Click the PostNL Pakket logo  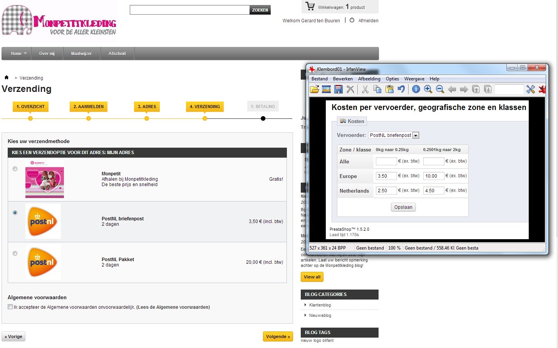(43, 262)
